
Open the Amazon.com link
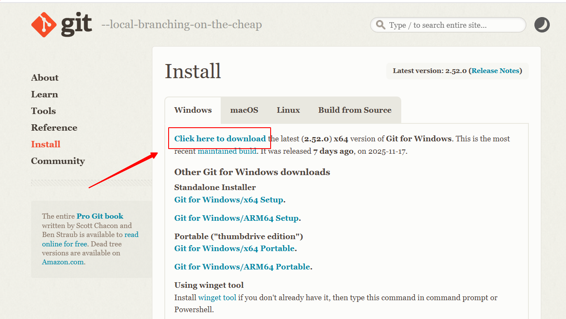63,262
